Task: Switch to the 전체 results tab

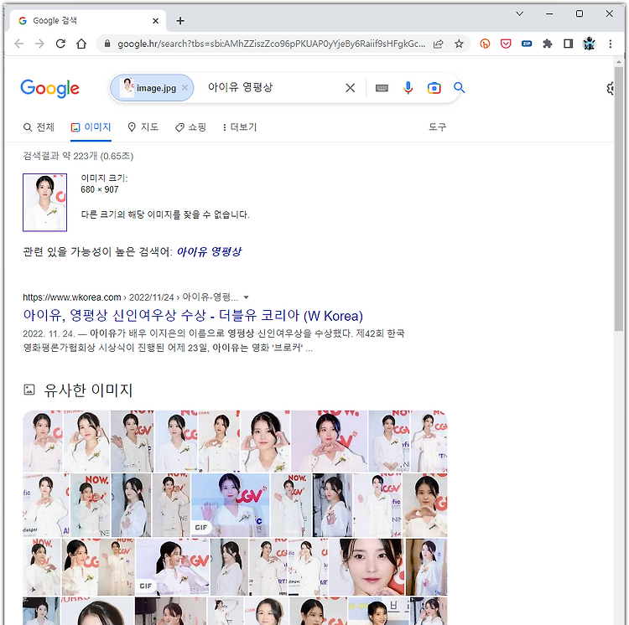Action: coord(39,127)
